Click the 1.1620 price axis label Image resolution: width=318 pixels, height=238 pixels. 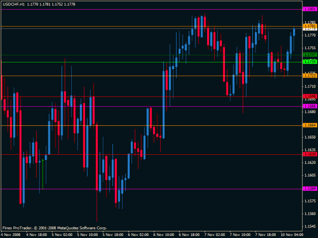pos(310,162)
